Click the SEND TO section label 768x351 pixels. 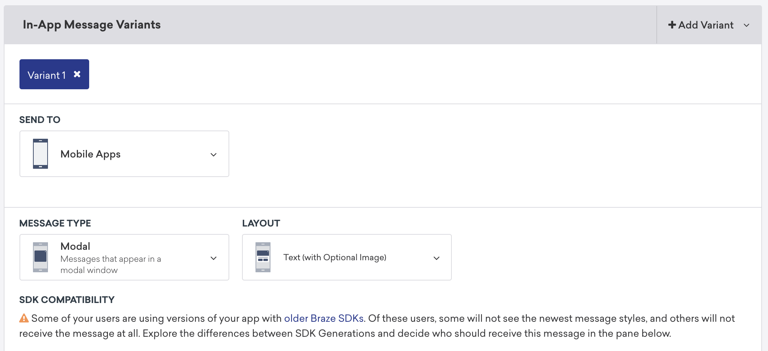pyautogui.click(x=40, y=120)
